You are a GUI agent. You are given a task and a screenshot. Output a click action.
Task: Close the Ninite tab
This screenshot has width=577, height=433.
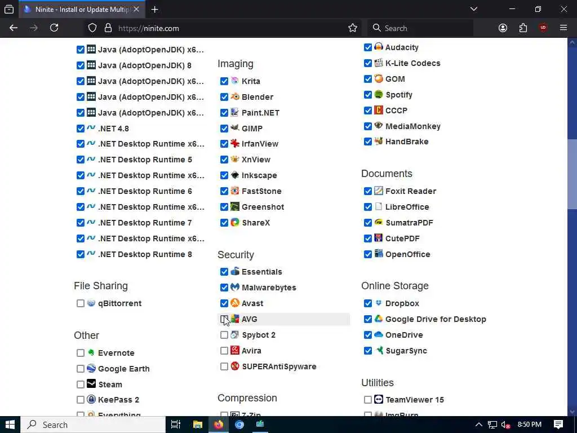[x=136, y=9]
